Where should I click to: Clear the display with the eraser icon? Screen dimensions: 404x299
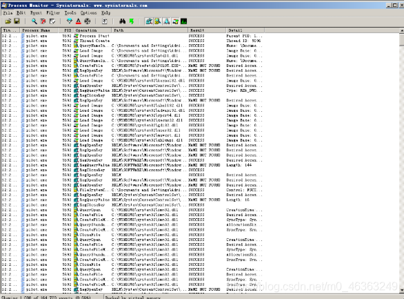(52, 21)
